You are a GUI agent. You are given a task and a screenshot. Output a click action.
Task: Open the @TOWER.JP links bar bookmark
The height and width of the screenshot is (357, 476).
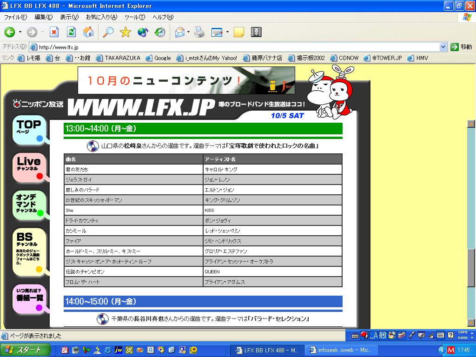tap(383, 58)
